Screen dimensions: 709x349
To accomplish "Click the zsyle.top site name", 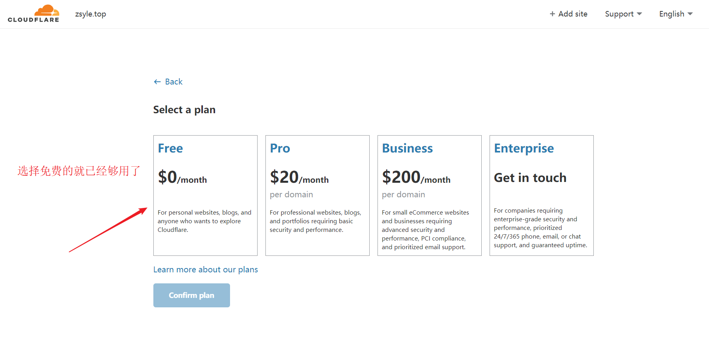I will 90,14.
